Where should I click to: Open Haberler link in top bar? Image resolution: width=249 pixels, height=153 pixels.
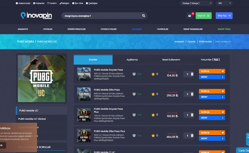click(x=39, y=3)
